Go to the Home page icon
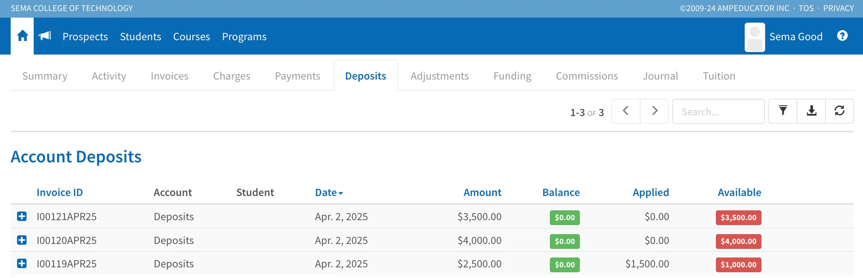 tap(22, 36)
